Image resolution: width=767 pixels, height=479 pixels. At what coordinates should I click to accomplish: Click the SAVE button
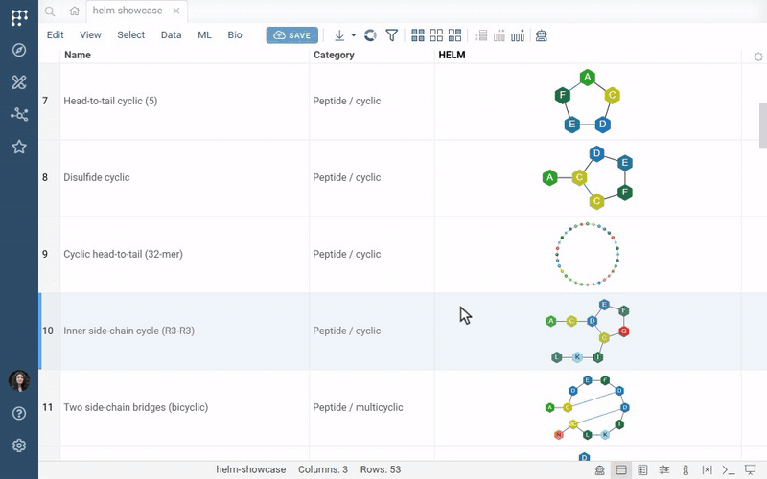[292, 35]
